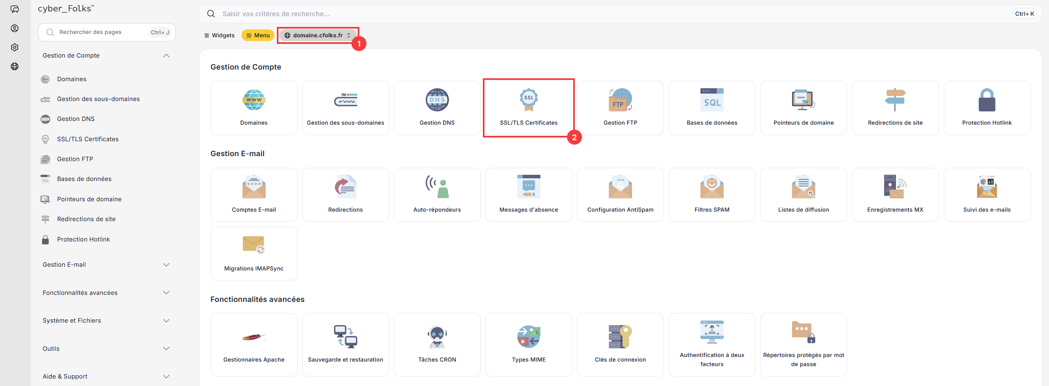This screenshot has height=386, width=1049.
Task: Expand the Système et Fichiers sidebar section
Action: (x=107, y=321)
